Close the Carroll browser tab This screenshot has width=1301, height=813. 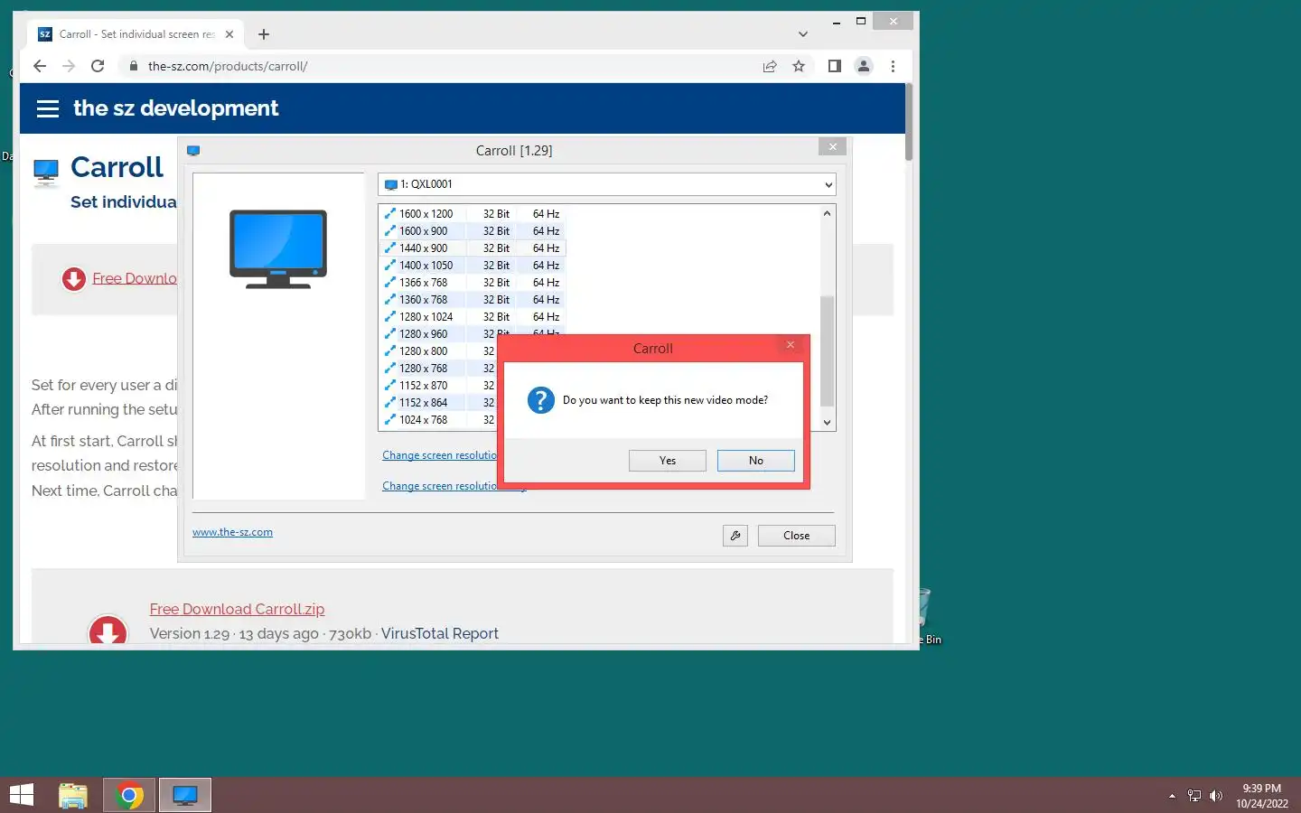(229, 34)
